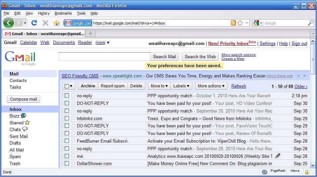Click the Forward navigation arrow
Viewport: 317px width, 177px height.
pyautogui.click(x=18, y=23)
